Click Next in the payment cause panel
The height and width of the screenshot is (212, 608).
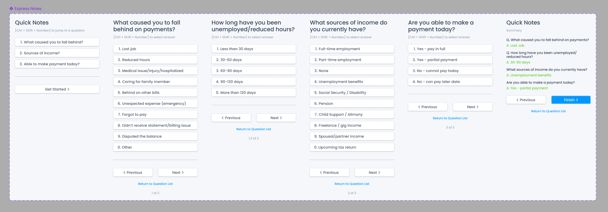coord(178,172)
